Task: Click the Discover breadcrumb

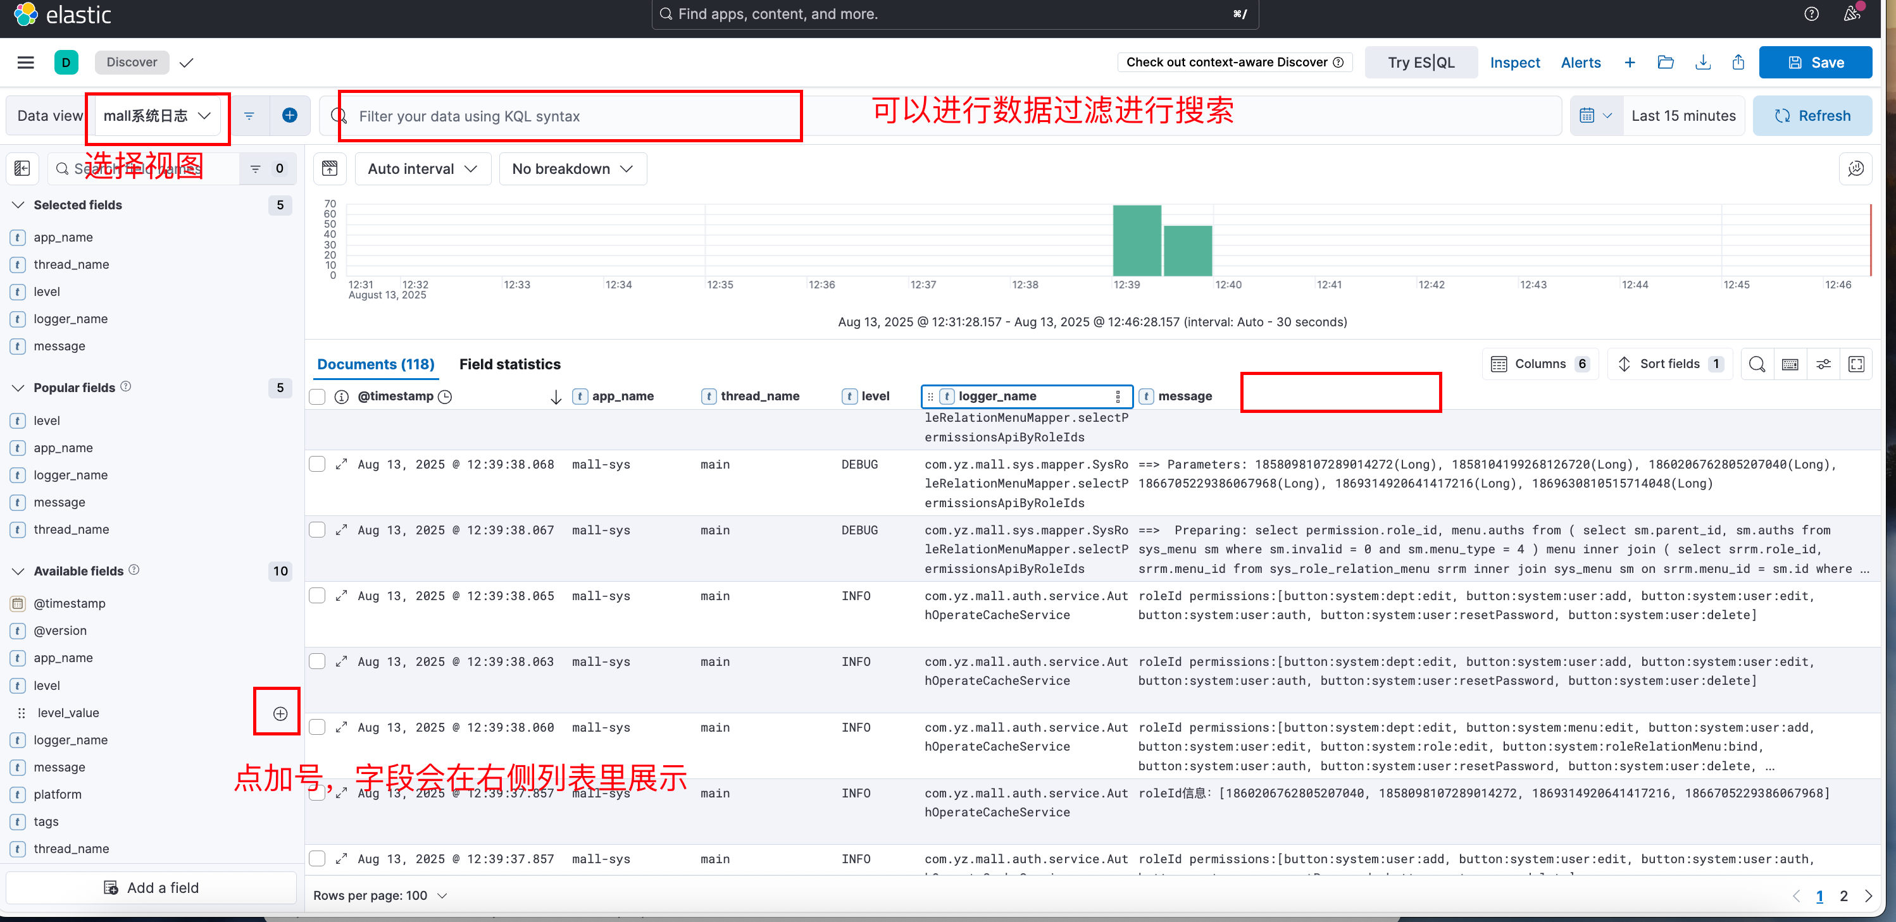Action: [132, 63]
